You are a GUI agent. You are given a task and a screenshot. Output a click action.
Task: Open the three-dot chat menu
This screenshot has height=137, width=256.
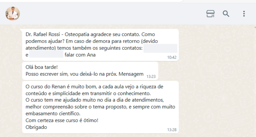244,14
